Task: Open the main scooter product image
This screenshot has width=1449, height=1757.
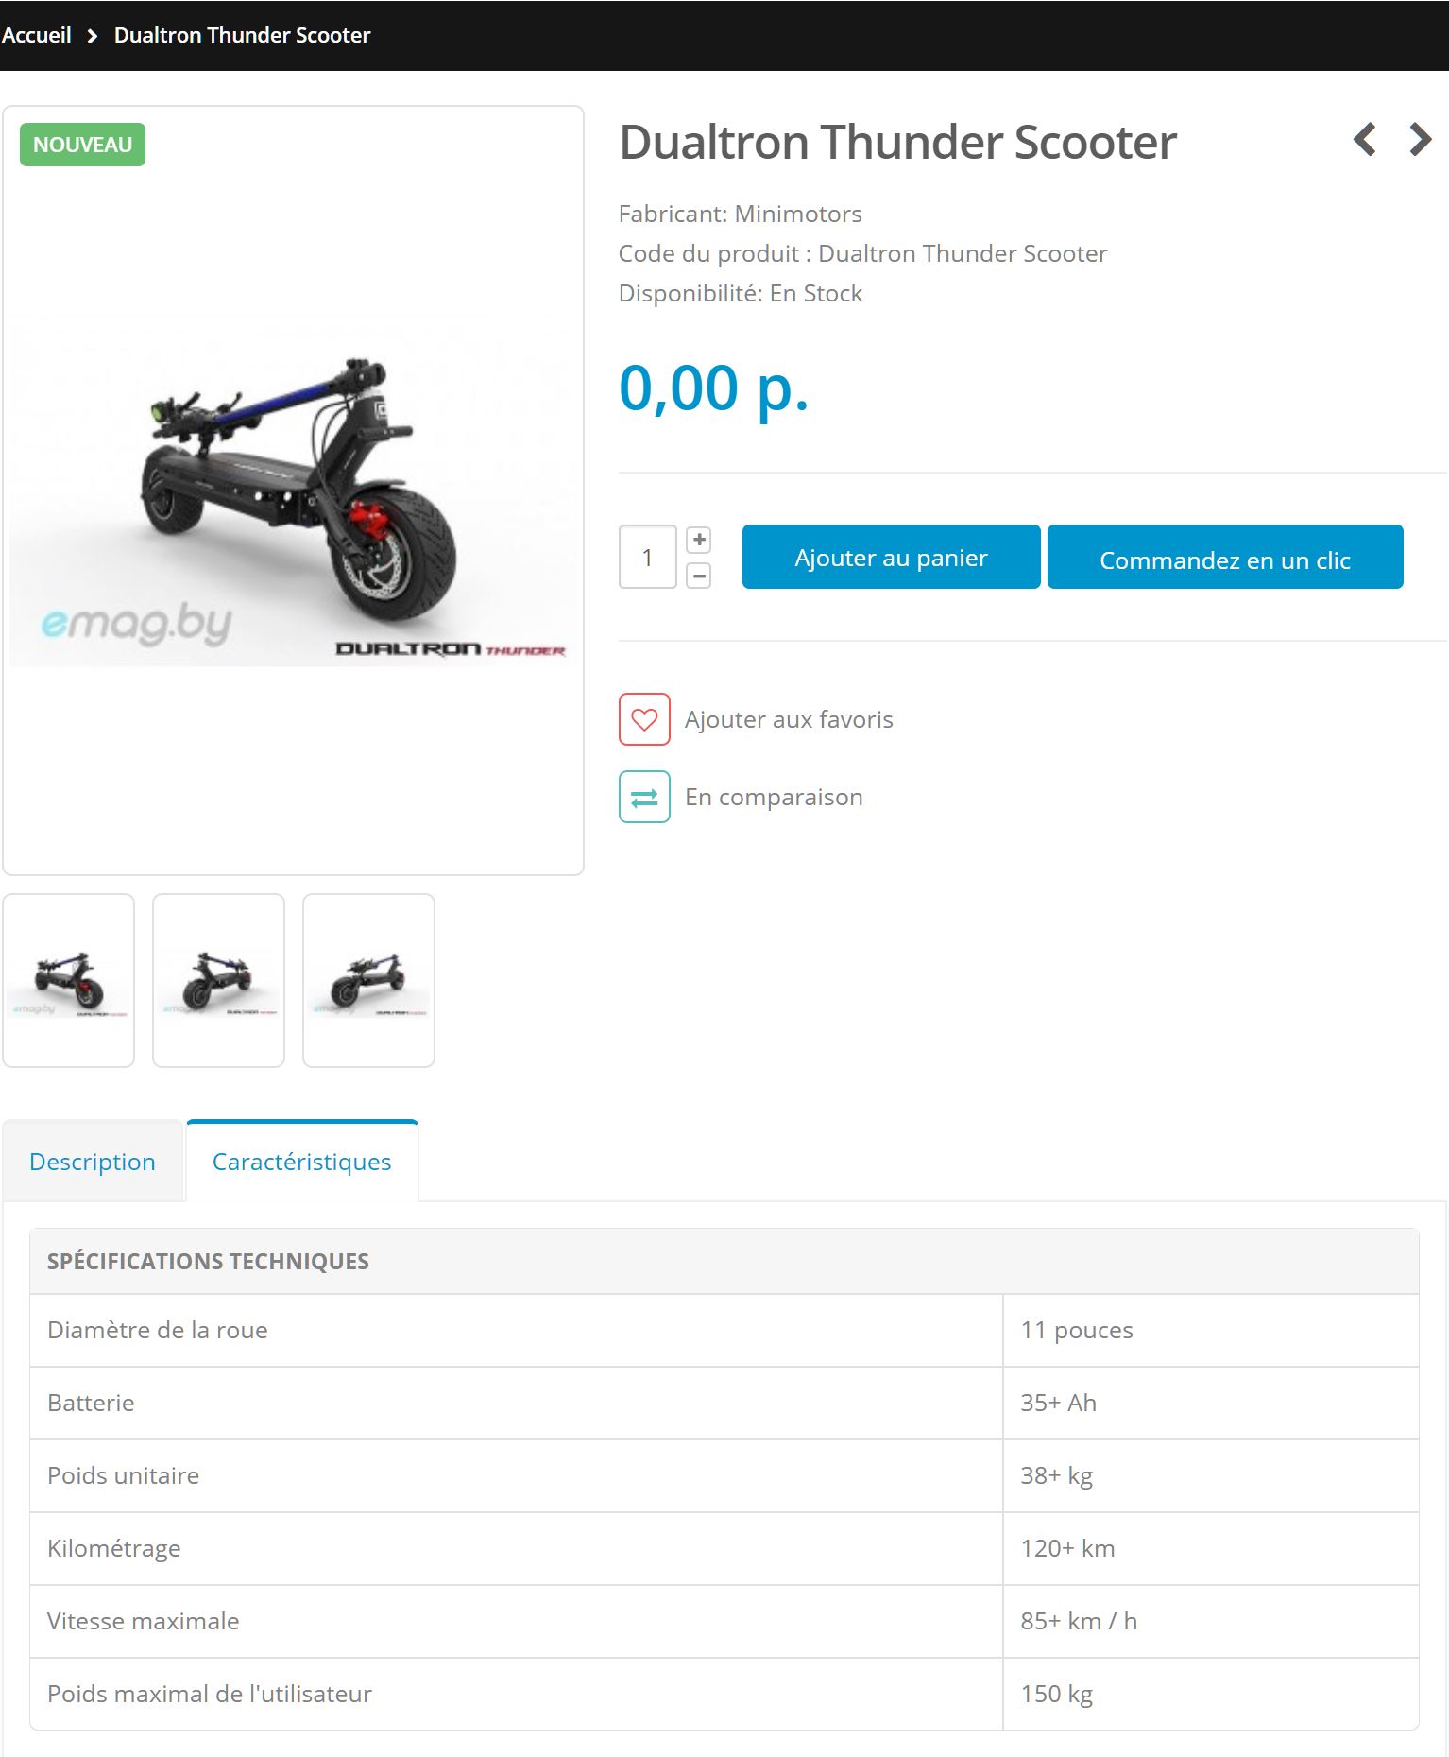Action: [293, 491]
